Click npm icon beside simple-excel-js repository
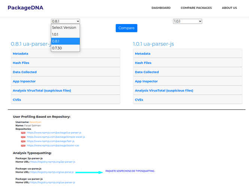Screen dimensions: 249x189 click(x=23, y=137)
